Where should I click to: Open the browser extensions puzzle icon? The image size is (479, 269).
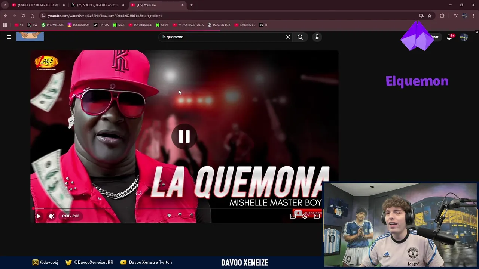442,16
